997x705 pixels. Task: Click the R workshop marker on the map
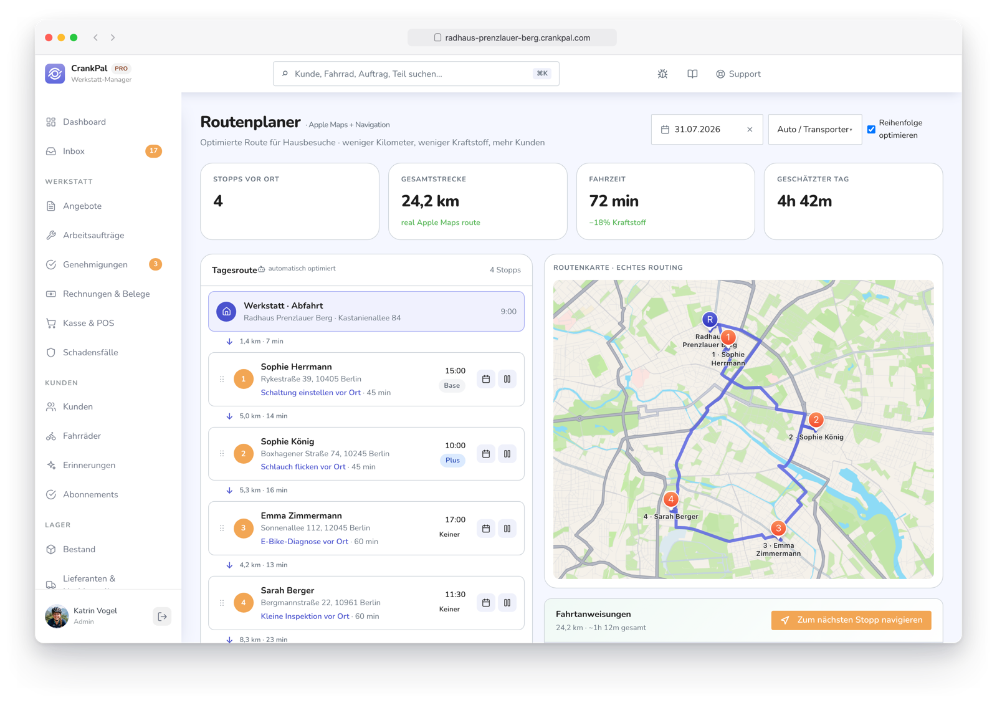[x=710, y=320]
